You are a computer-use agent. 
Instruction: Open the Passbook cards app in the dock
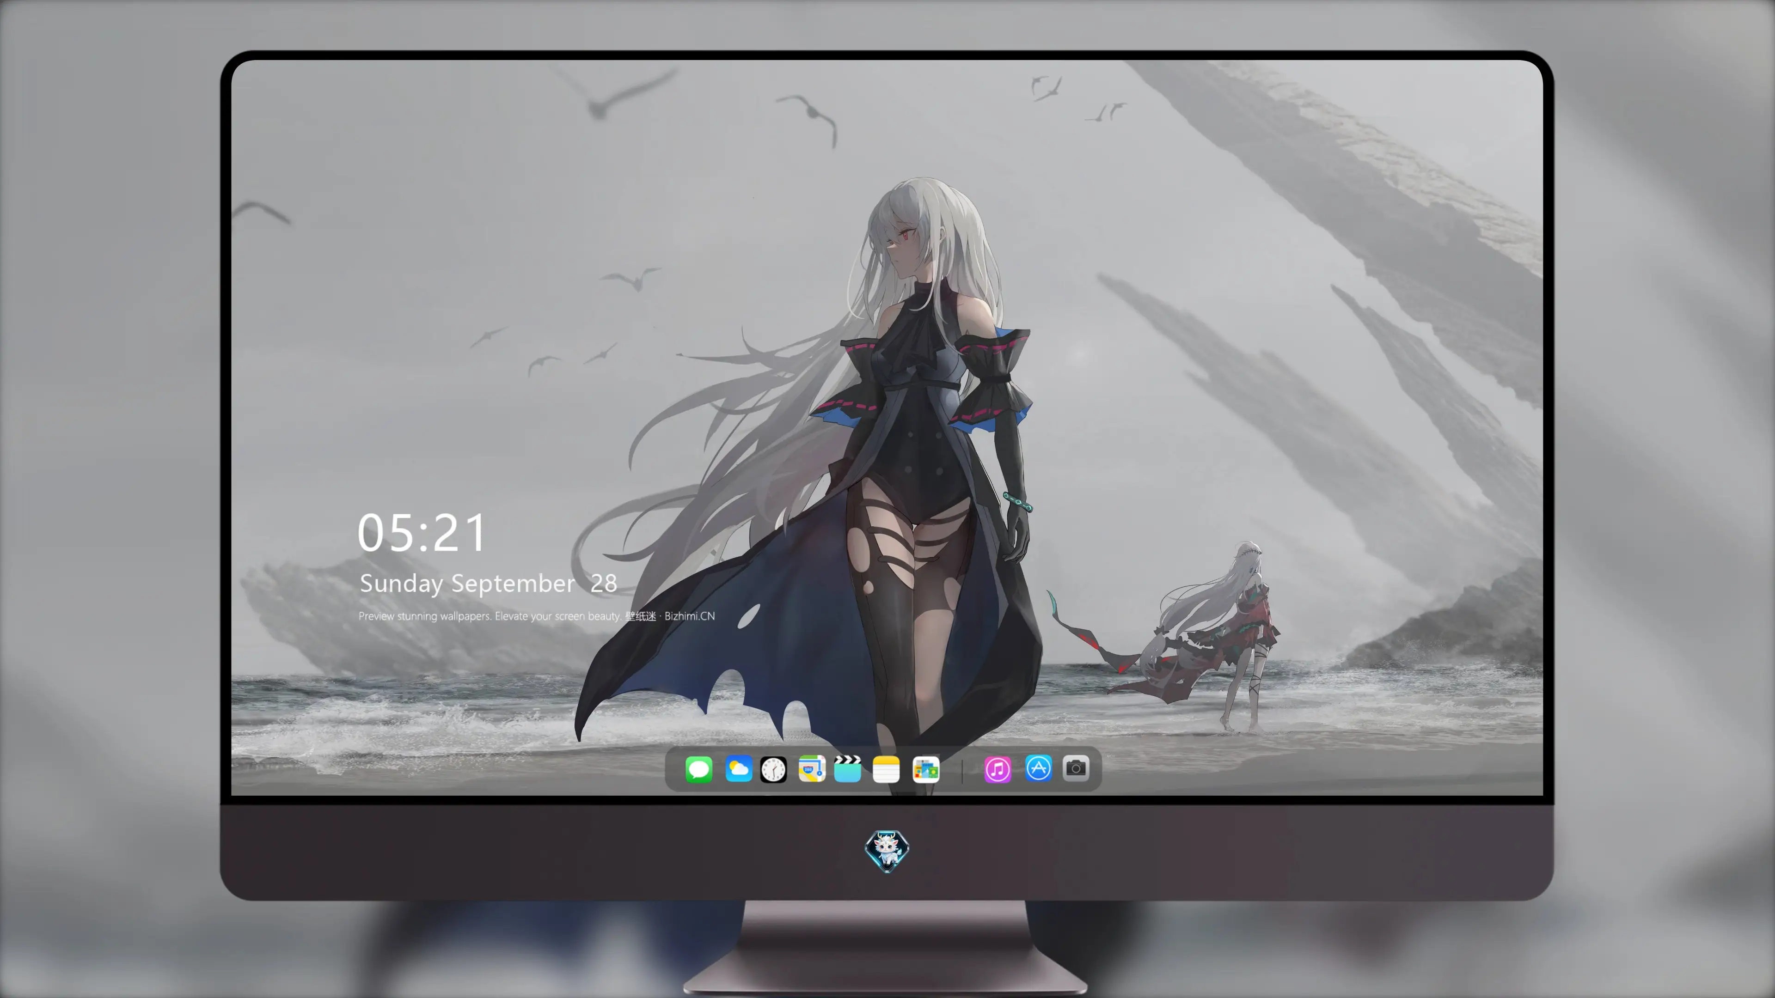point(925,769)
